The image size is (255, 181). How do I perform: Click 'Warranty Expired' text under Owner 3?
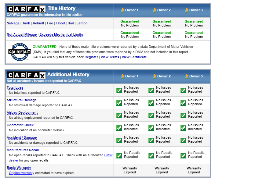click(194, 170)
